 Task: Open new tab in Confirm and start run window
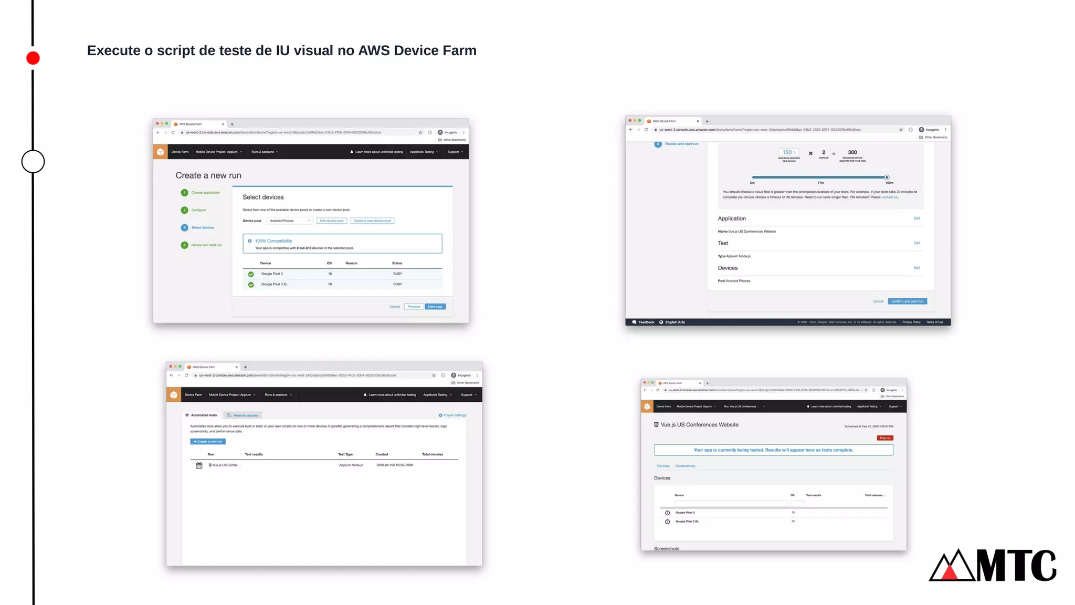coord(707,121)
